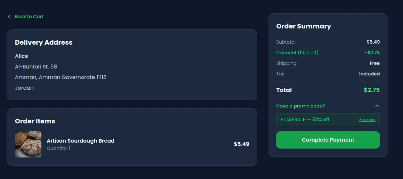Click the Order Items heading
Image resolution: width=403 pixels, height=179 pixels.
(35, 121)
